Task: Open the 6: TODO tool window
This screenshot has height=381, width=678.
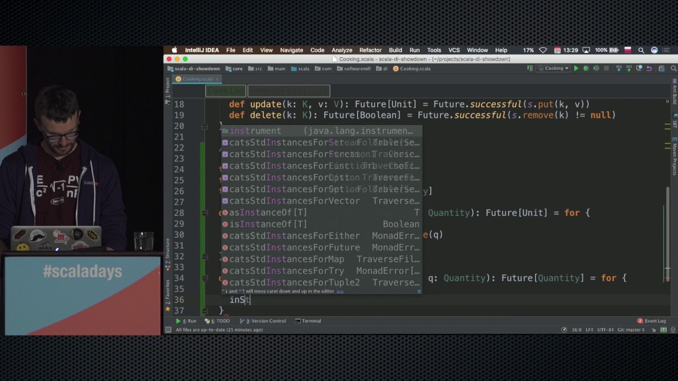Action: click(x=217, y=321)
